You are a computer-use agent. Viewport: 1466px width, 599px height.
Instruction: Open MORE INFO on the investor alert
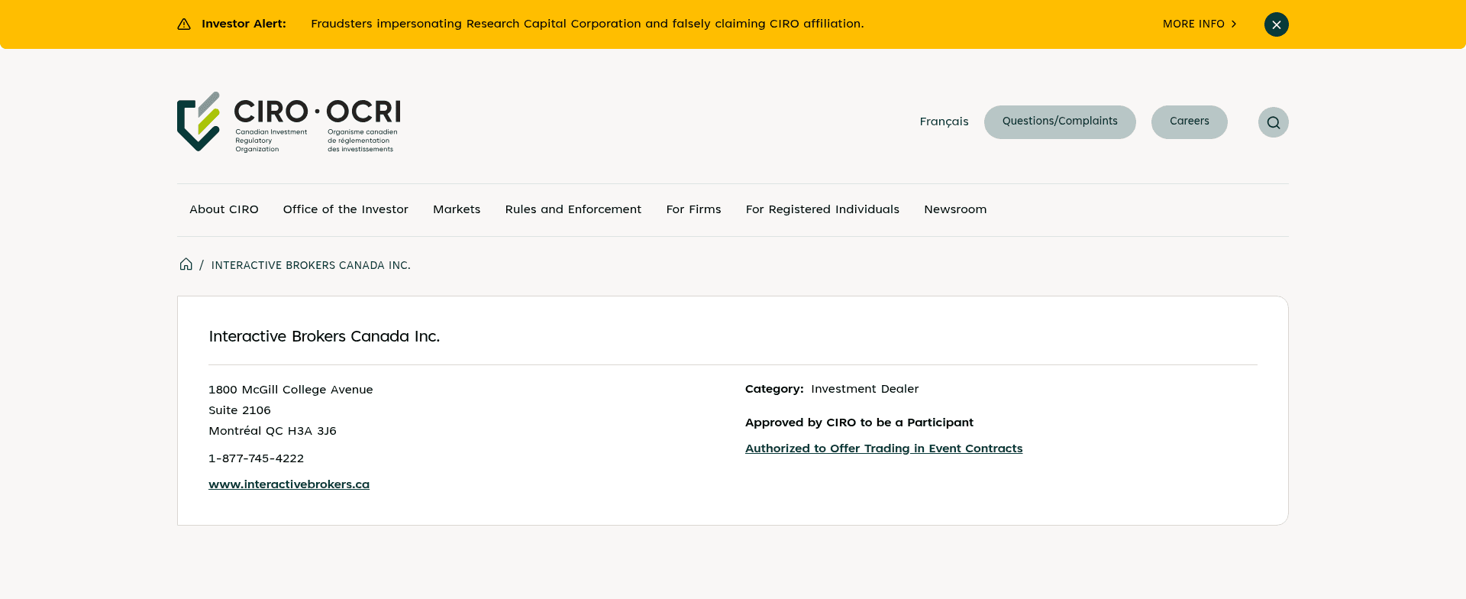(1200, 24)
